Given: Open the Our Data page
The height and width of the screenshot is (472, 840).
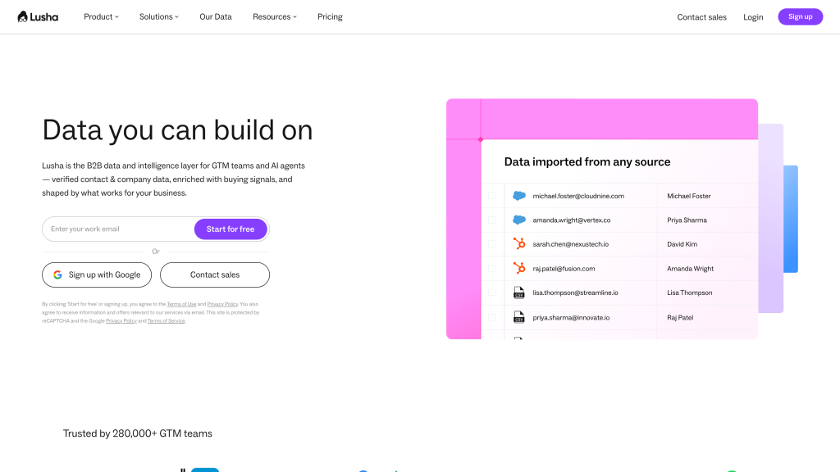Looking at the screenshot, I should pyautogui.click(x=216, y=16).
